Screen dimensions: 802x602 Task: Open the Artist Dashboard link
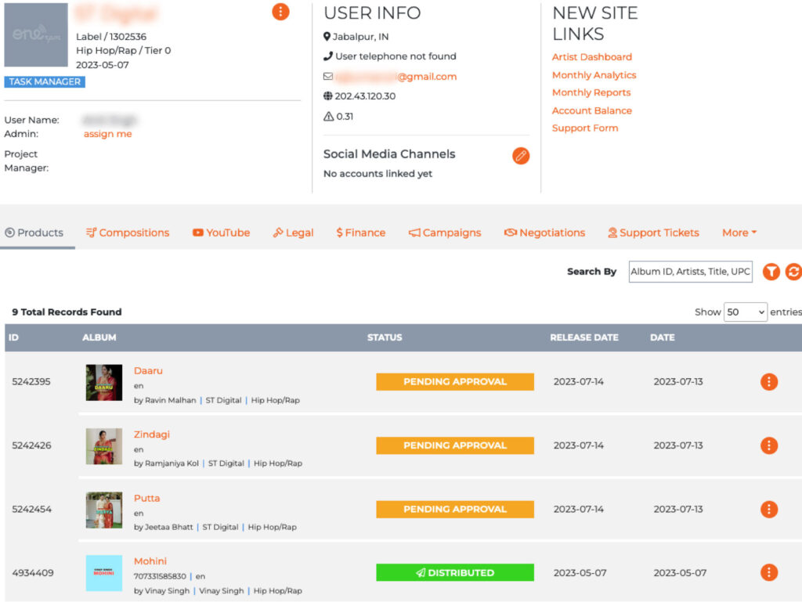pos(591,56)
